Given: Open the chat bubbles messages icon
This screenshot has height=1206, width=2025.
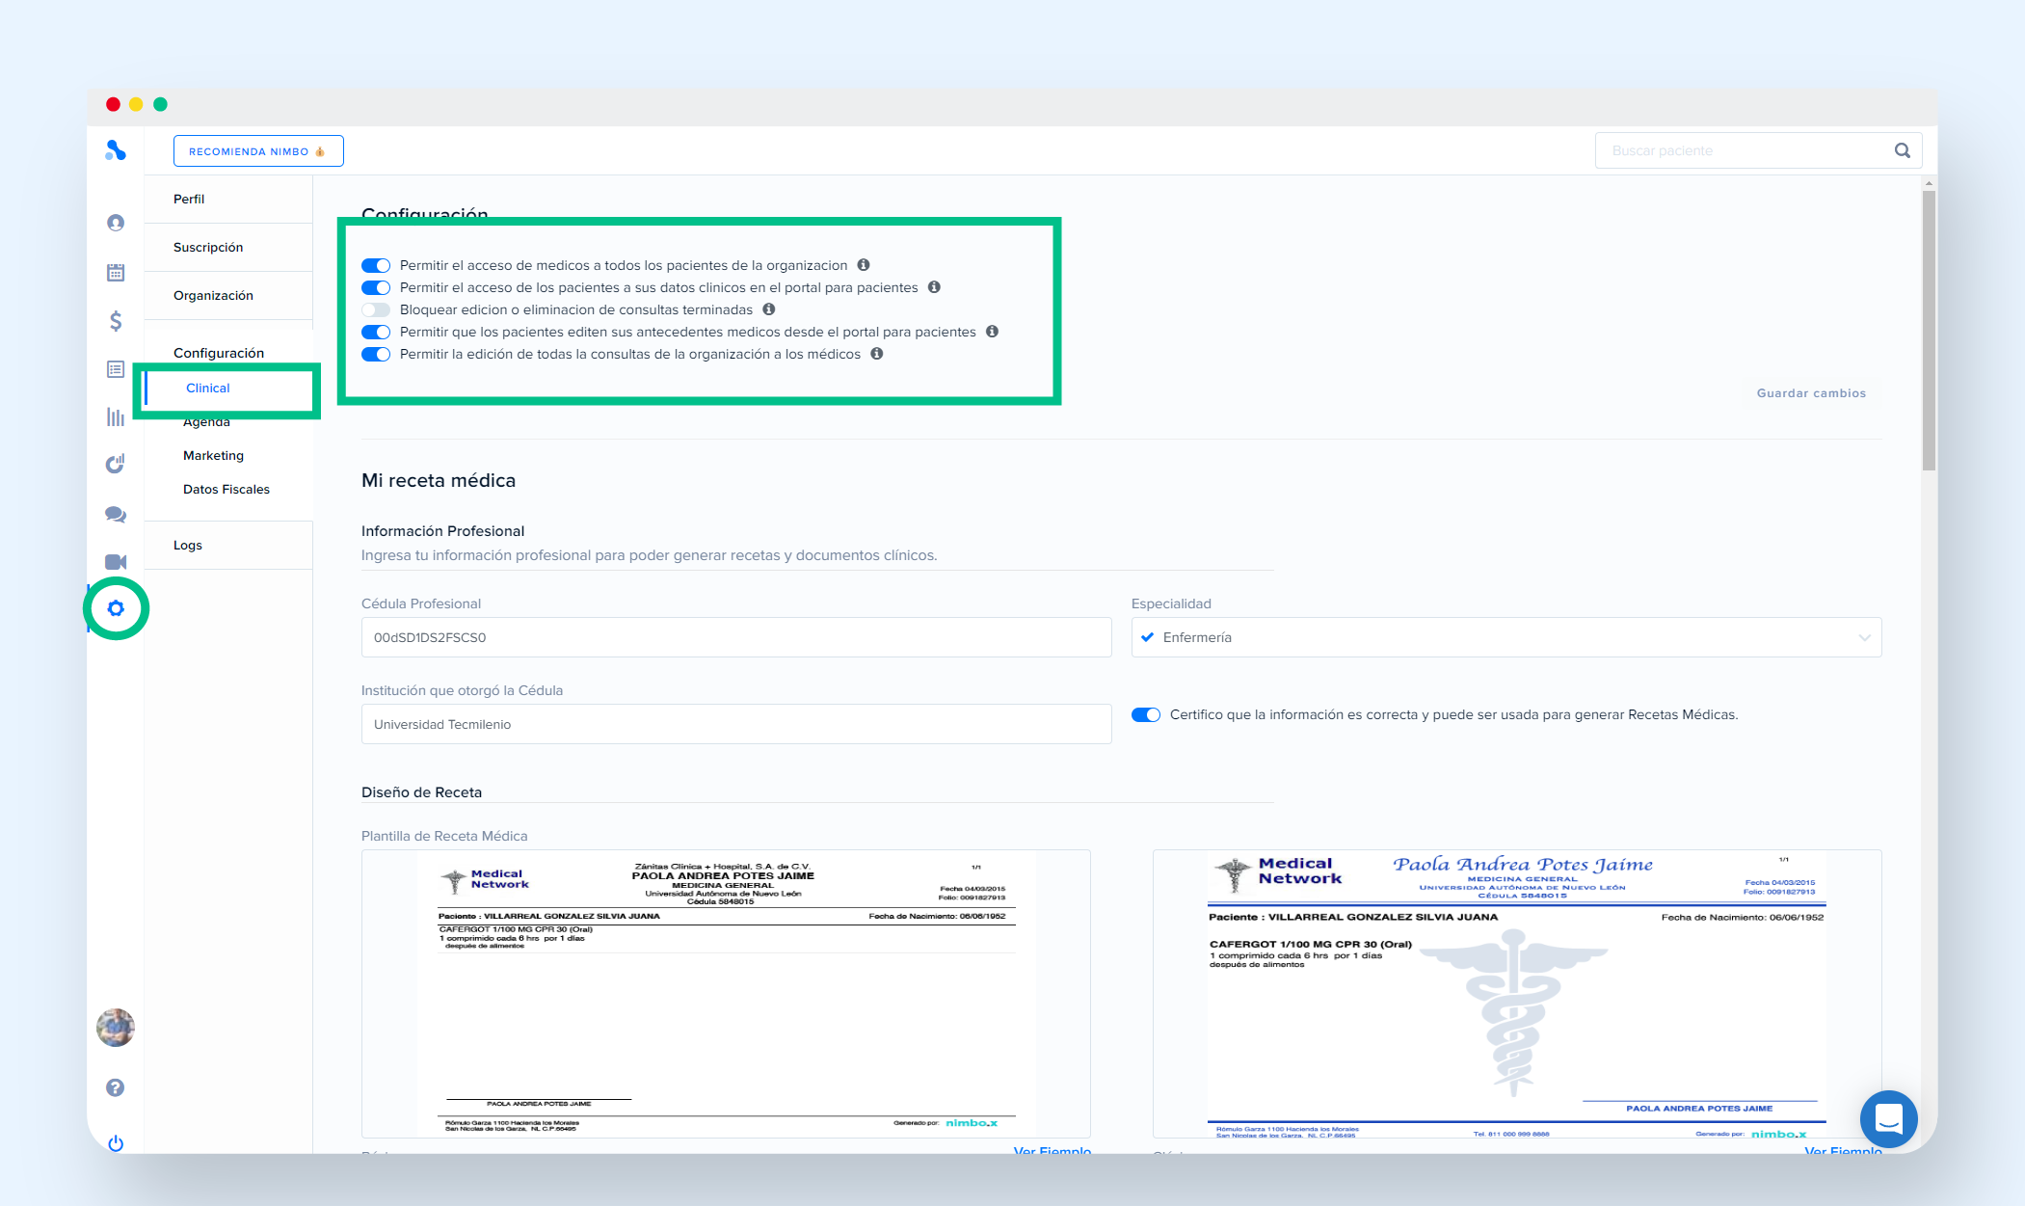Looking at the screenshot, I should (x=116, y=515).
